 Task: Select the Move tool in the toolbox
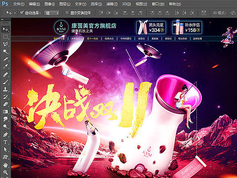coord(5,29)
